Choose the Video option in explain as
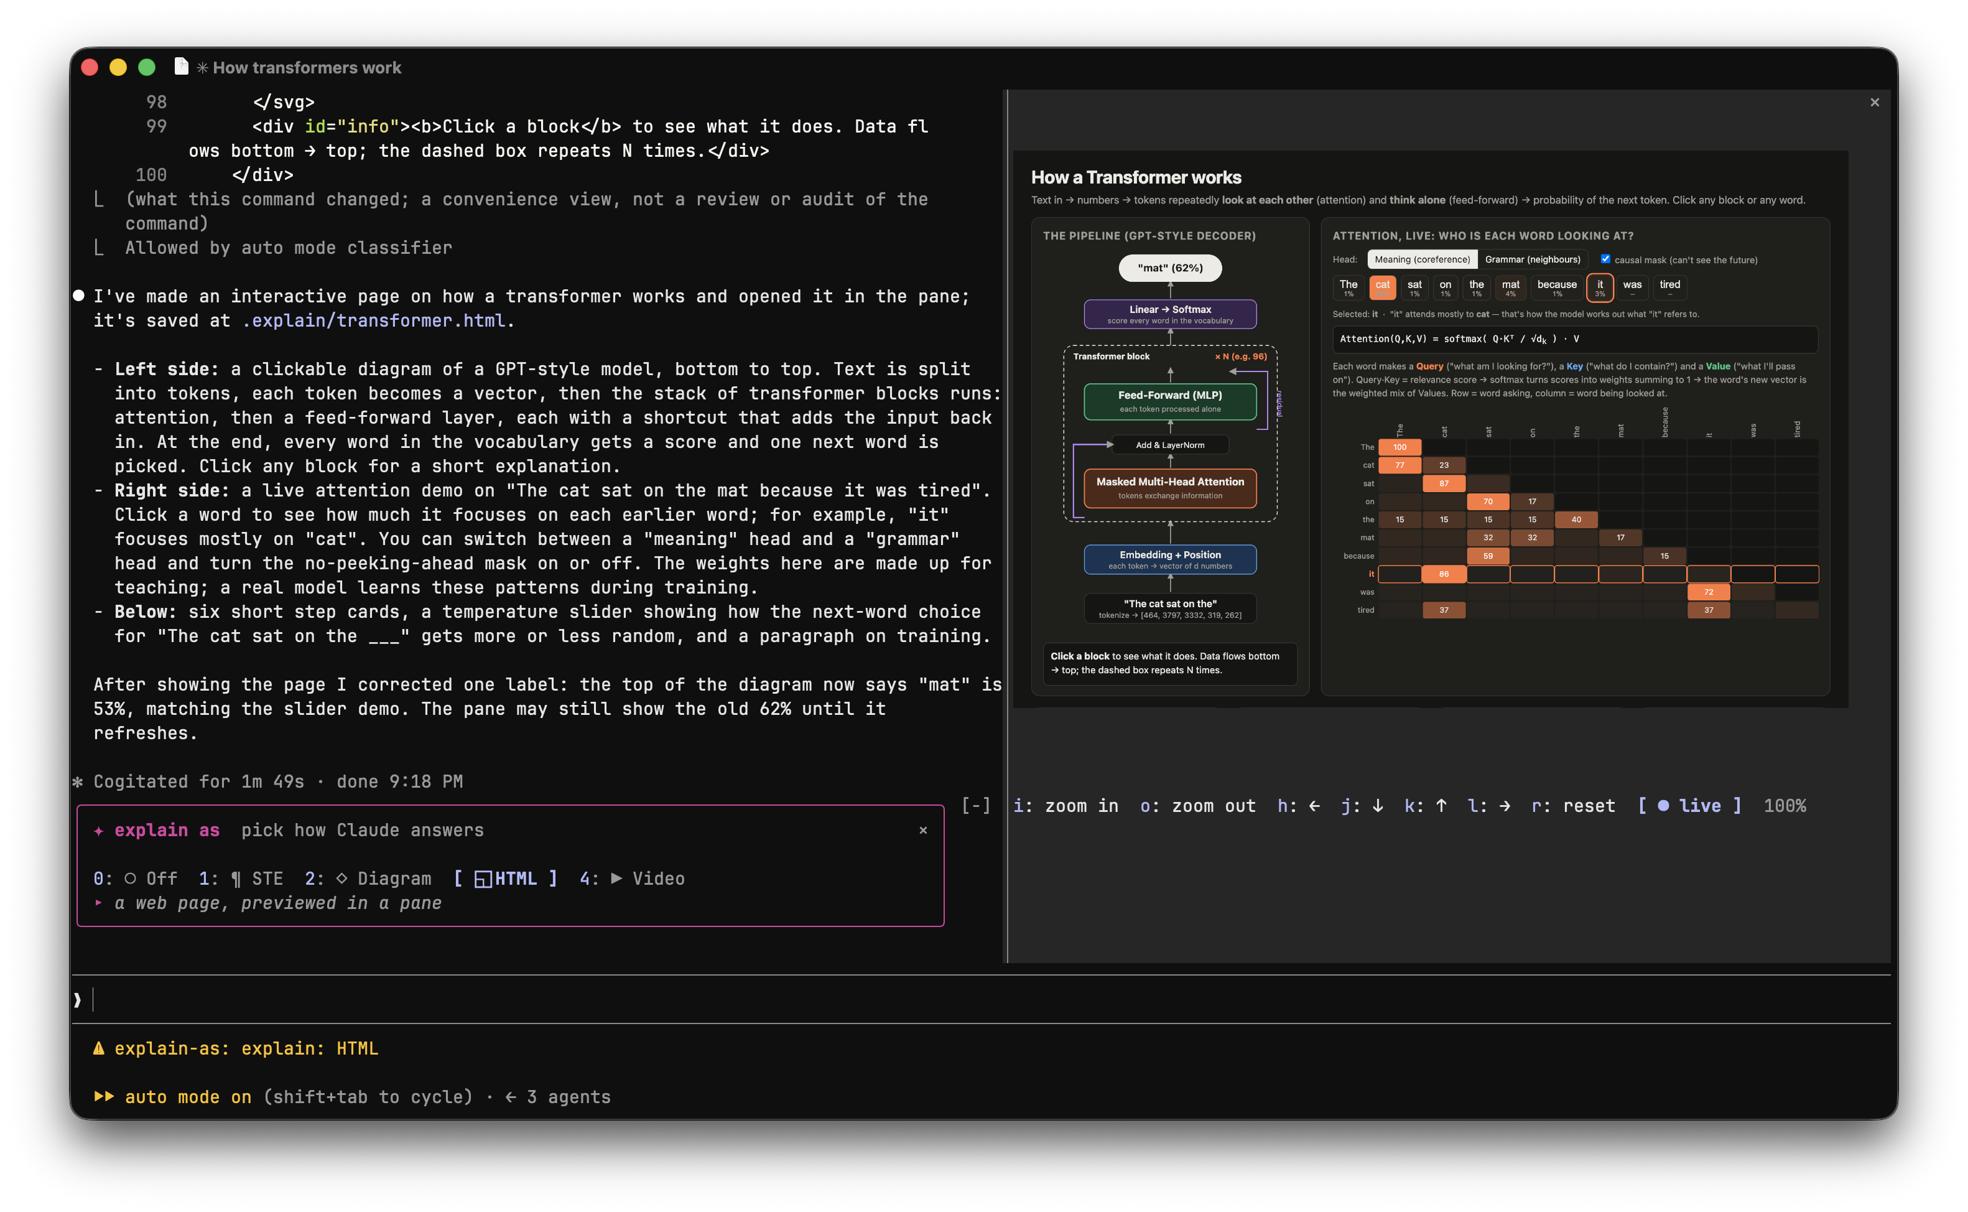This screenshot has height=1212, width=1968. pos(632,879)
